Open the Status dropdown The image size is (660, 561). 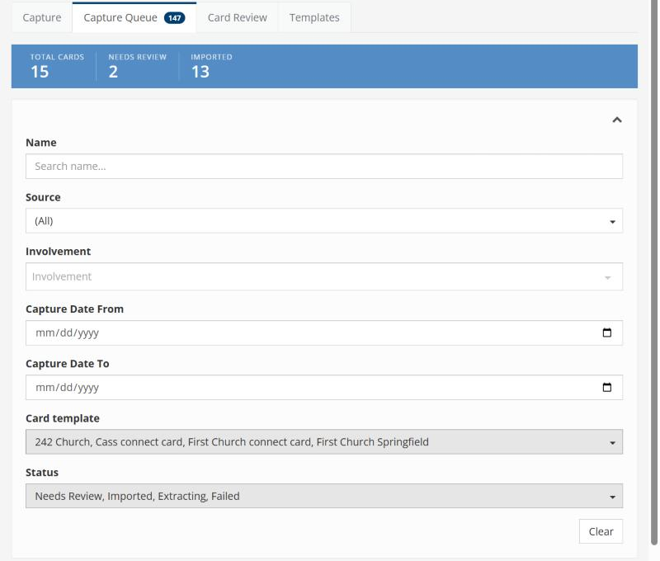pyautogui.click(x=324, y=496)
